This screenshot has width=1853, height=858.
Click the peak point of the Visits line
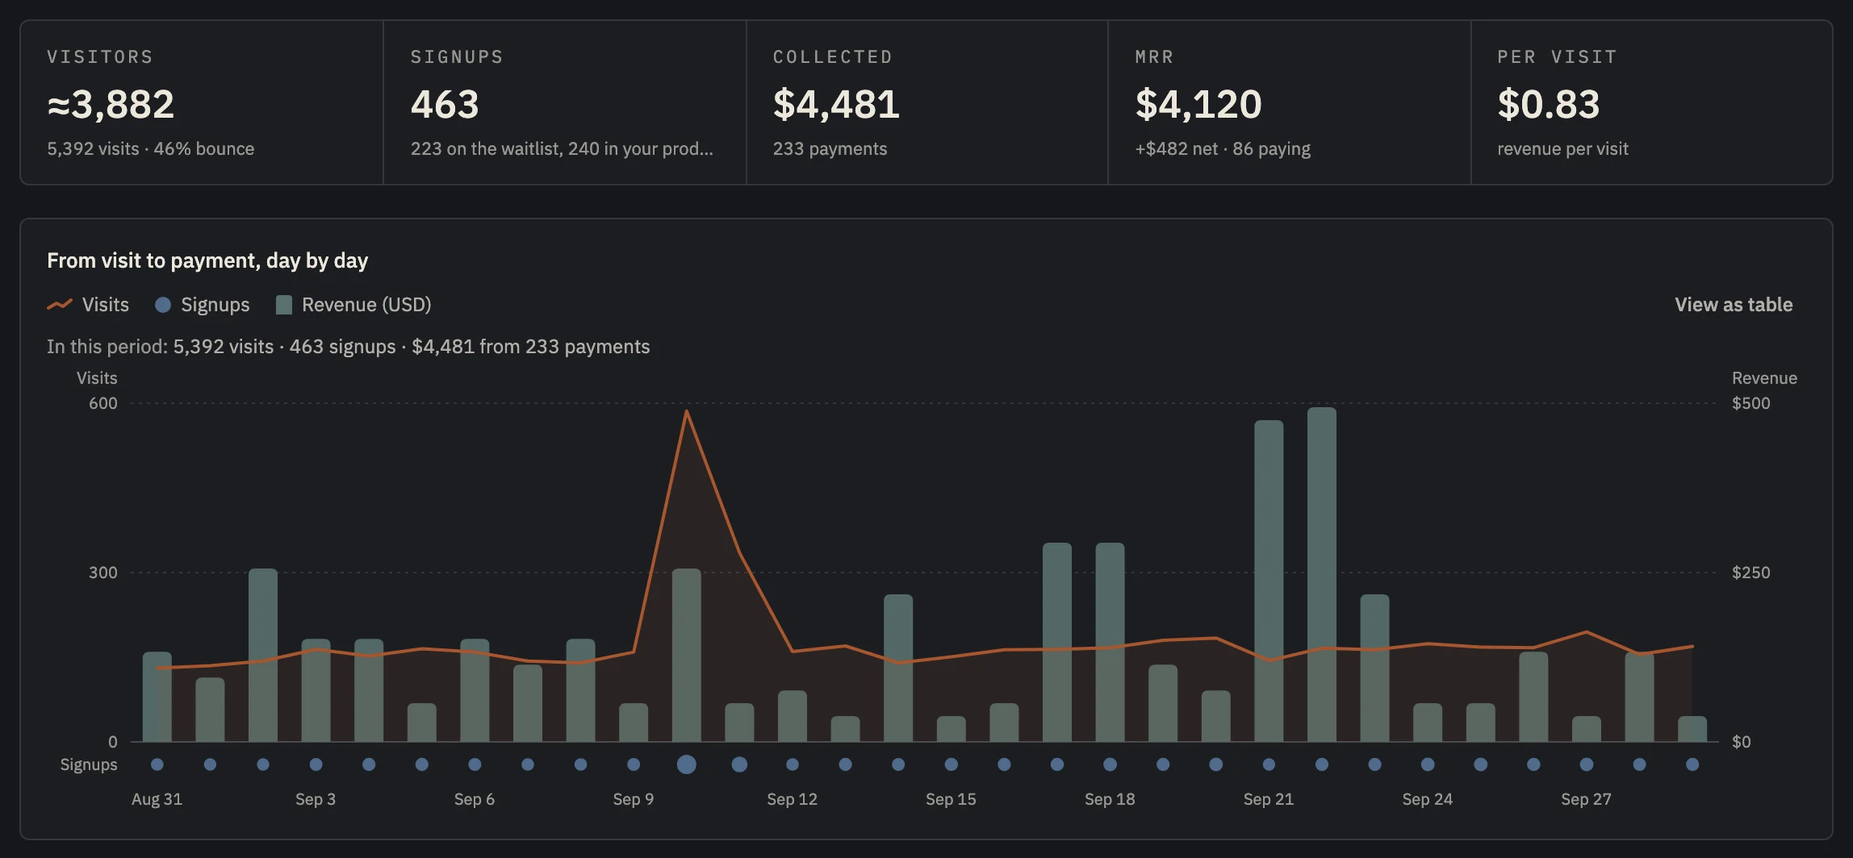click(687, 411)
